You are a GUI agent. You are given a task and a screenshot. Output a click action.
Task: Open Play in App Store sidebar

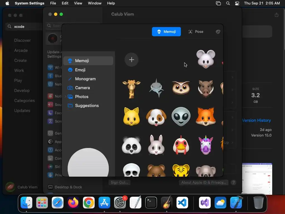pyautogui.click(x=18, y=81)
